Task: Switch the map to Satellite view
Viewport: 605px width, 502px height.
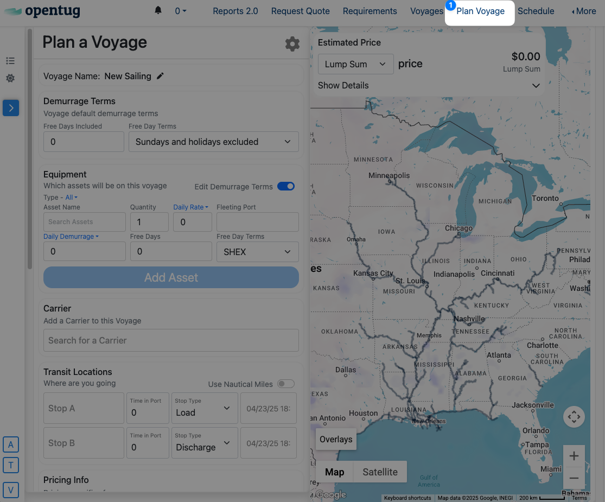Action: (x=380, y=472)
